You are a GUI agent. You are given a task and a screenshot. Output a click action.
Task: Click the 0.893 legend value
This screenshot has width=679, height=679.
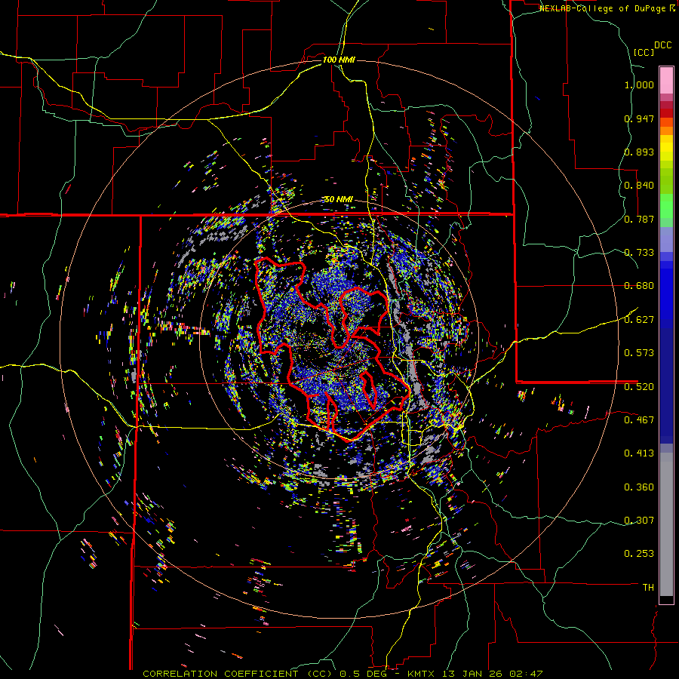639,152
